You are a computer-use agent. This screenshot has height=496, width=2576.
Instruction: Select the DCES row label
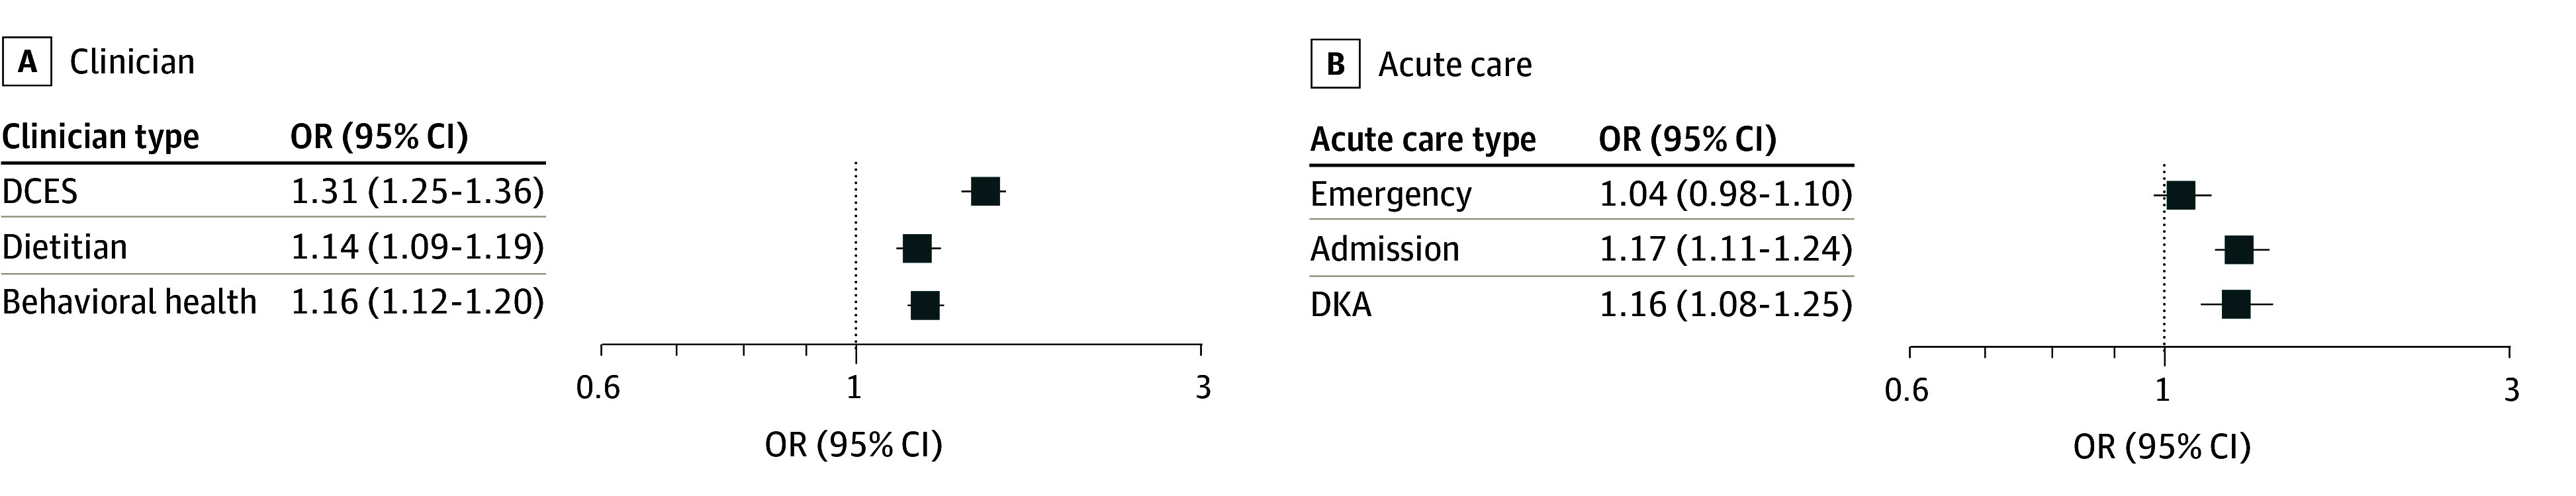(40, 191)
